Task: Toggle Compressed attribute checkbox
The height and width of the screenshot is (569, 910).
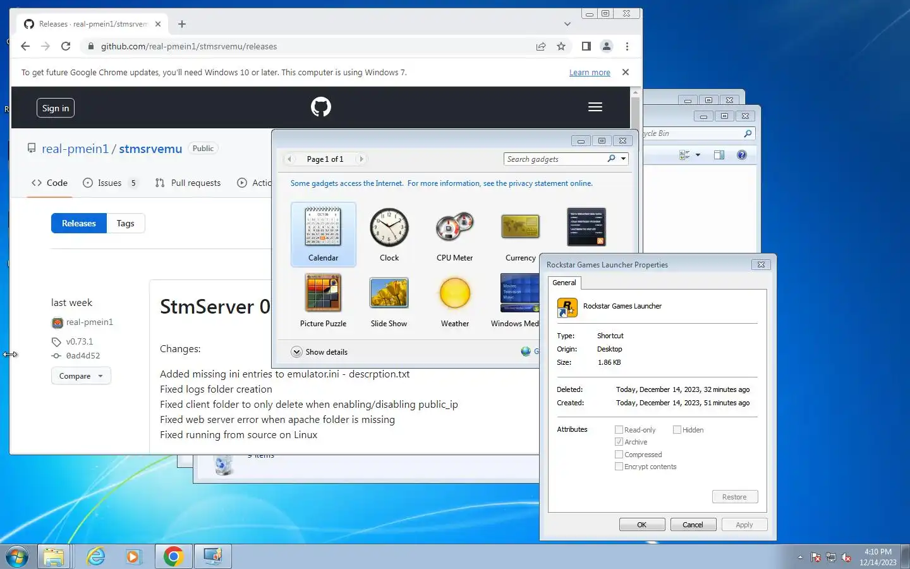Action: tap(619, 455)
